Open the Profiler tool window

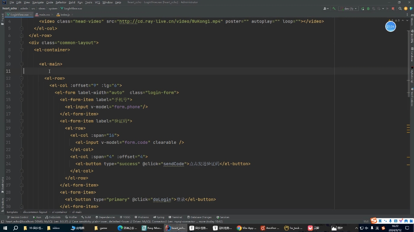71,217
